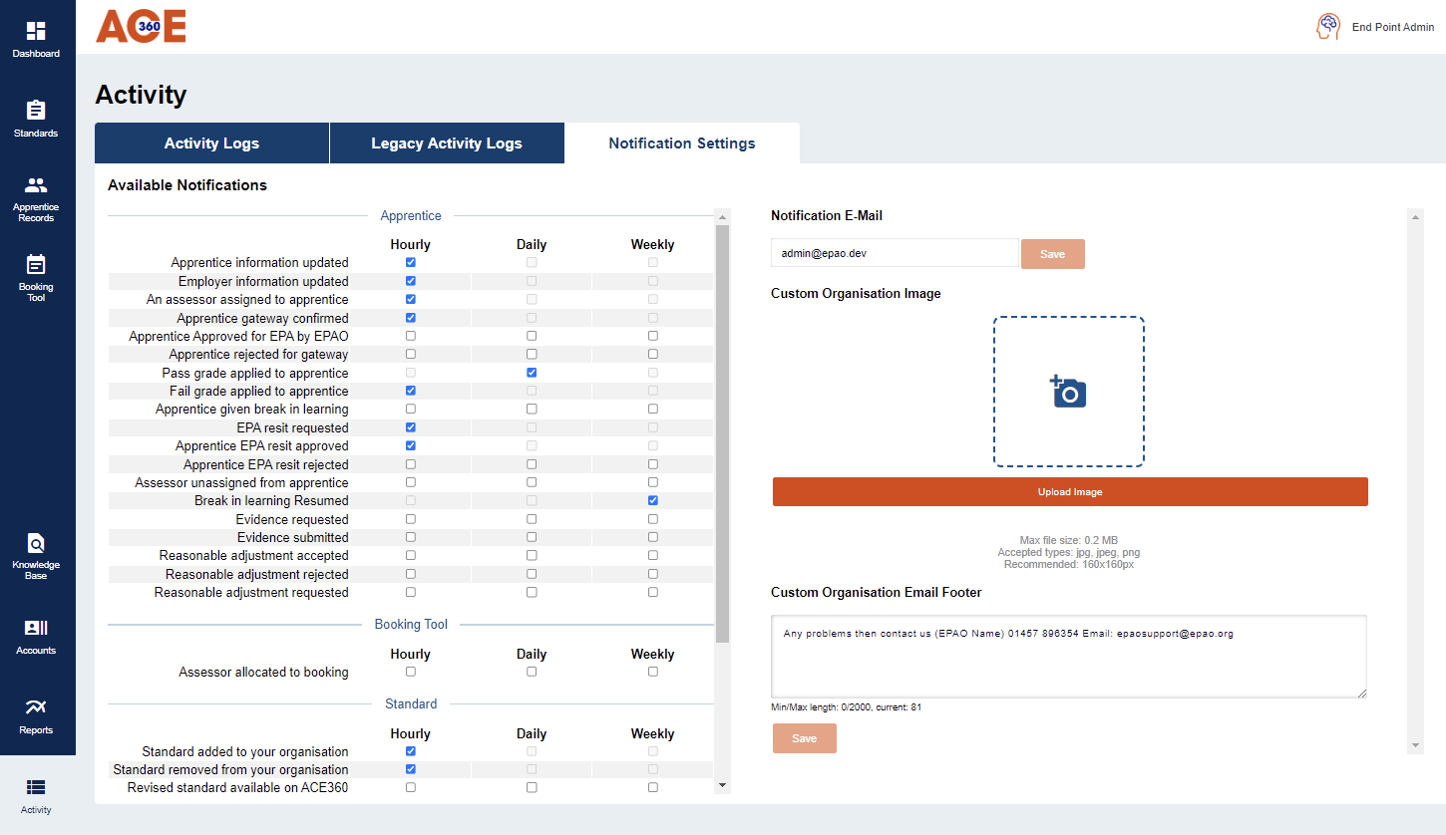Open Apprentice Records
1446x835 pixels.
point(37,196)
